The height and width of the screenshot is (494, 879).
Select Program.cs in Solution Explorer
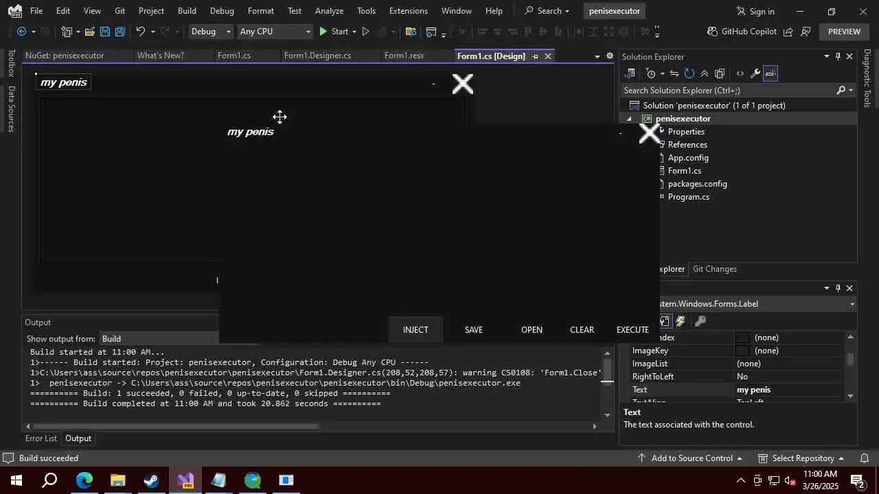coord(688,197)
